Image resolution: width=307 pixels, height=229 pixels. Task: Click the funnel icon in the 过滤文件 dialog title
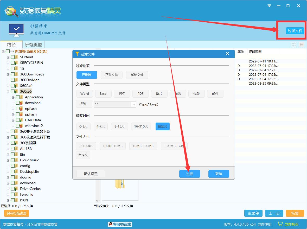tap(77, 54)
